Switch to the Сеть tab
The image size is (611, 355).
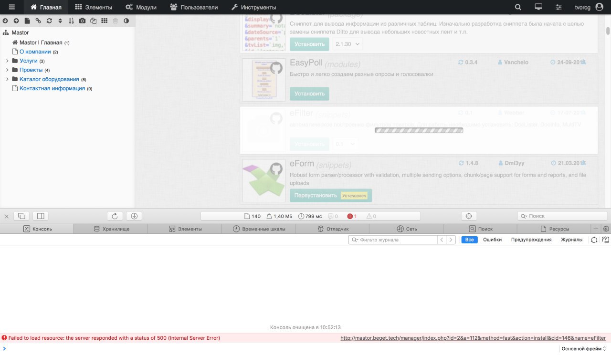[x=407, y=229]
